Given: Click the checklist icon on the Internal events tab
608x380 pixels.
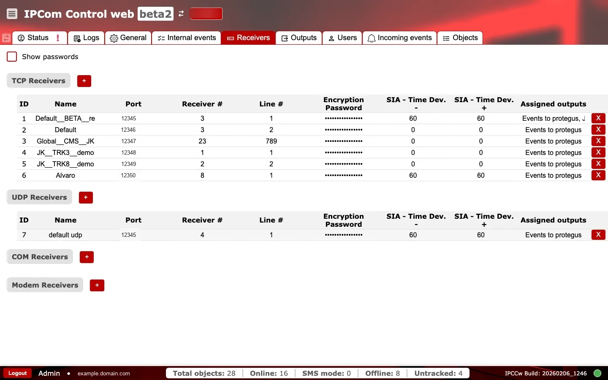Looking at the screenshot, I should (x=161, y=38).
